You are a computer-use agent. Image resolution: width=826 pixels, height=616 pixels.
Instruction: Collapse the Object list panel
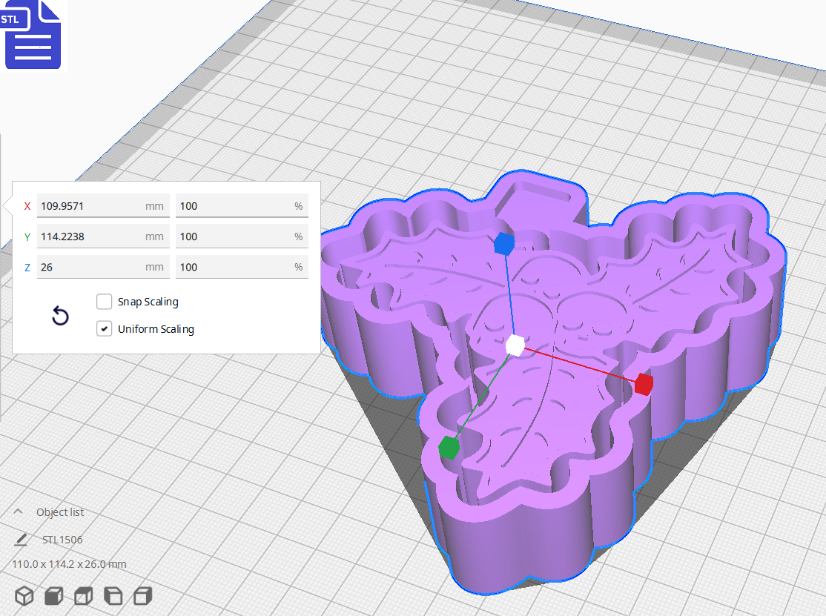(x=20, y=511)
